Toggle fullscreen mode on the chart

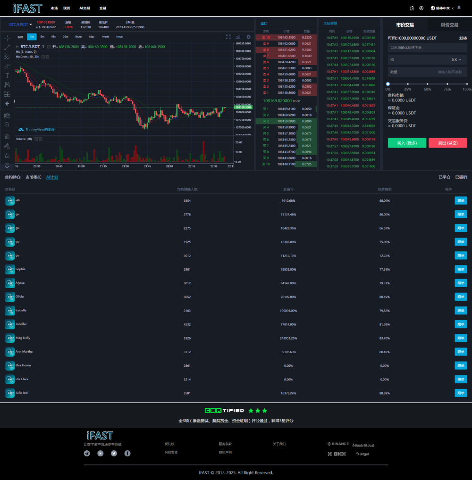[228, 37]
